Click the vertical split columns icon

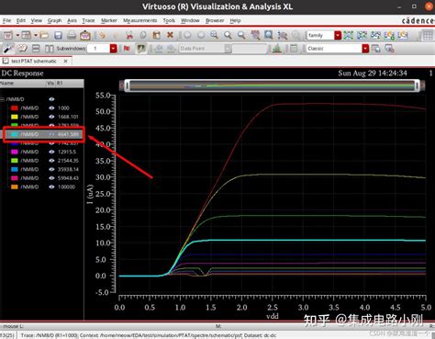49,49
